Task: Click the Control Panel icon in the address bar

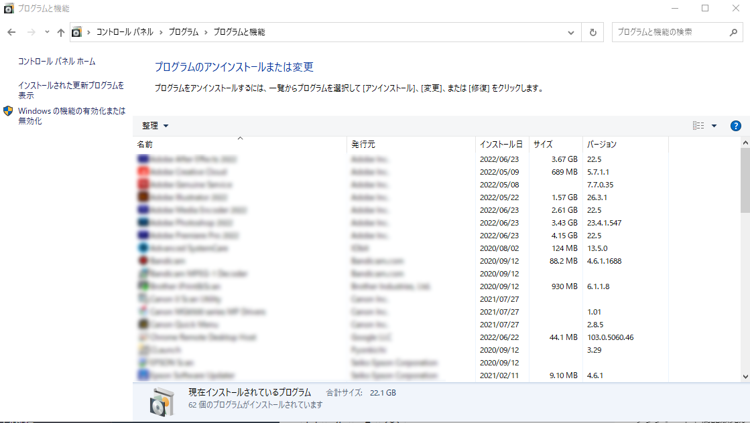Action: (76, 32)
